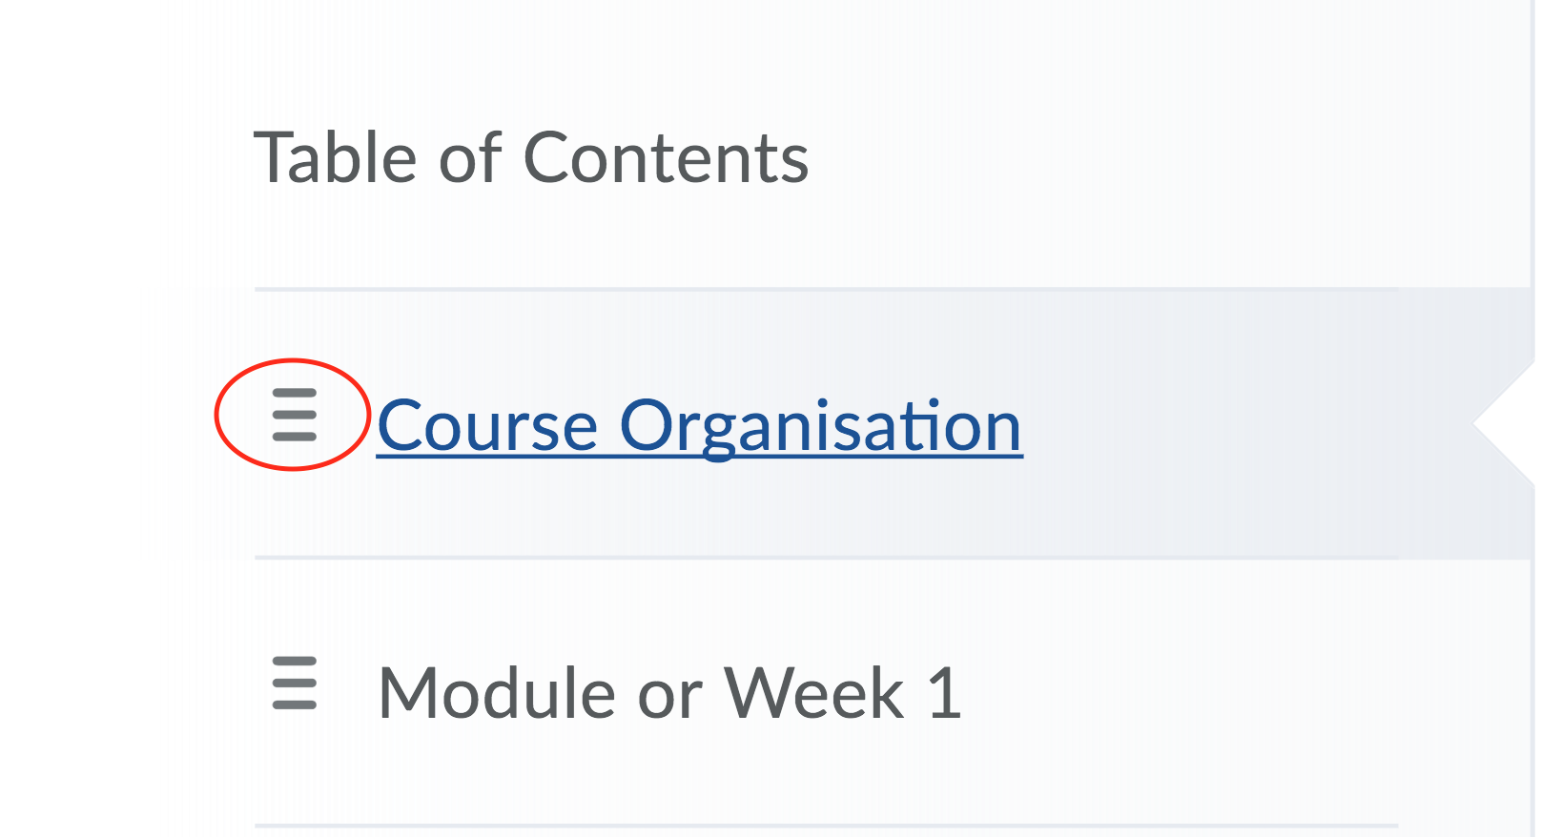The width and height of the screenshot is (1541, 837).
Task: Click the number 1 in the module title
Action: (x=944, y=693)
